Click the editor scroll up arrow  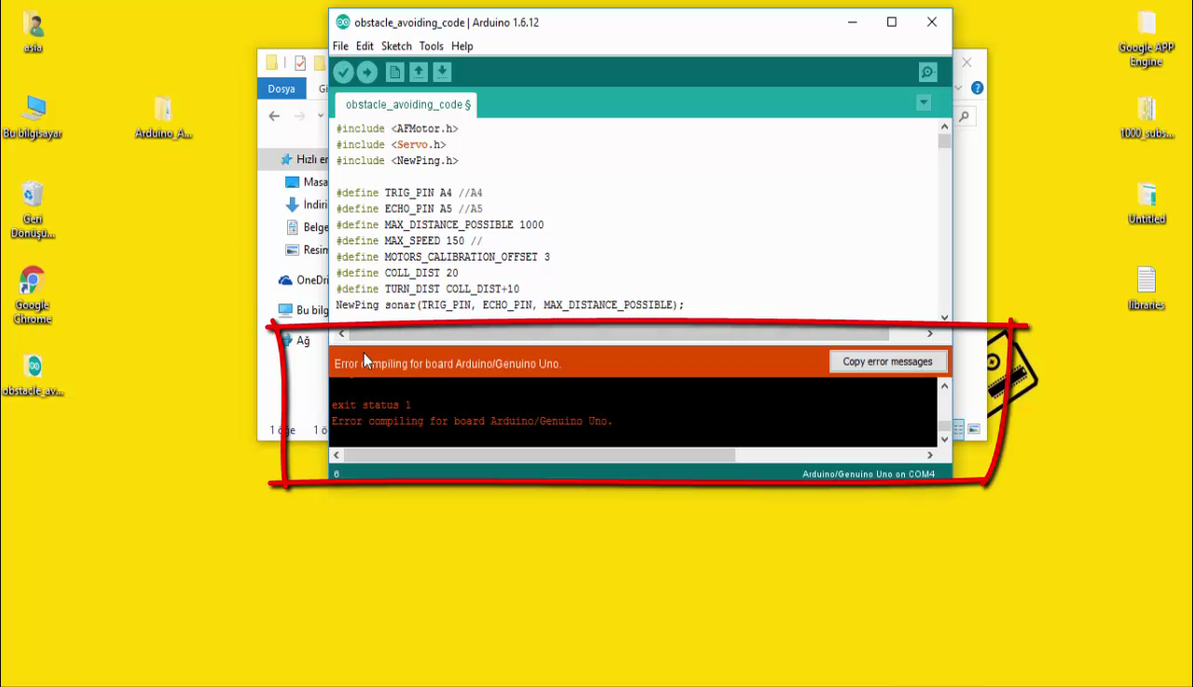click(944, 126)
